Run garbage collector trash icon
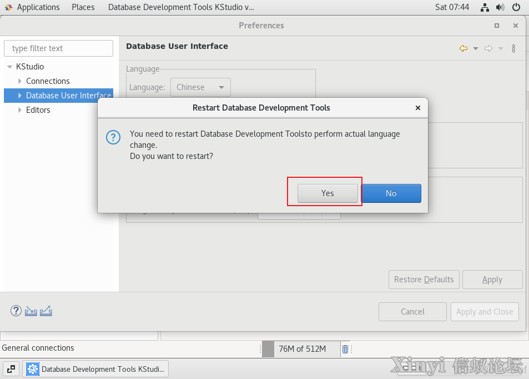This screenshot has height=379, width=529. click(345, 349)
